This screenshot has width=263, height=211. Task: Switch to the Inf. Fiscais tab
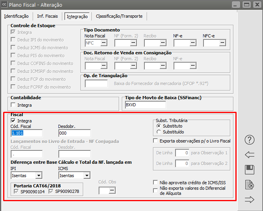click(x=47, y=16)
